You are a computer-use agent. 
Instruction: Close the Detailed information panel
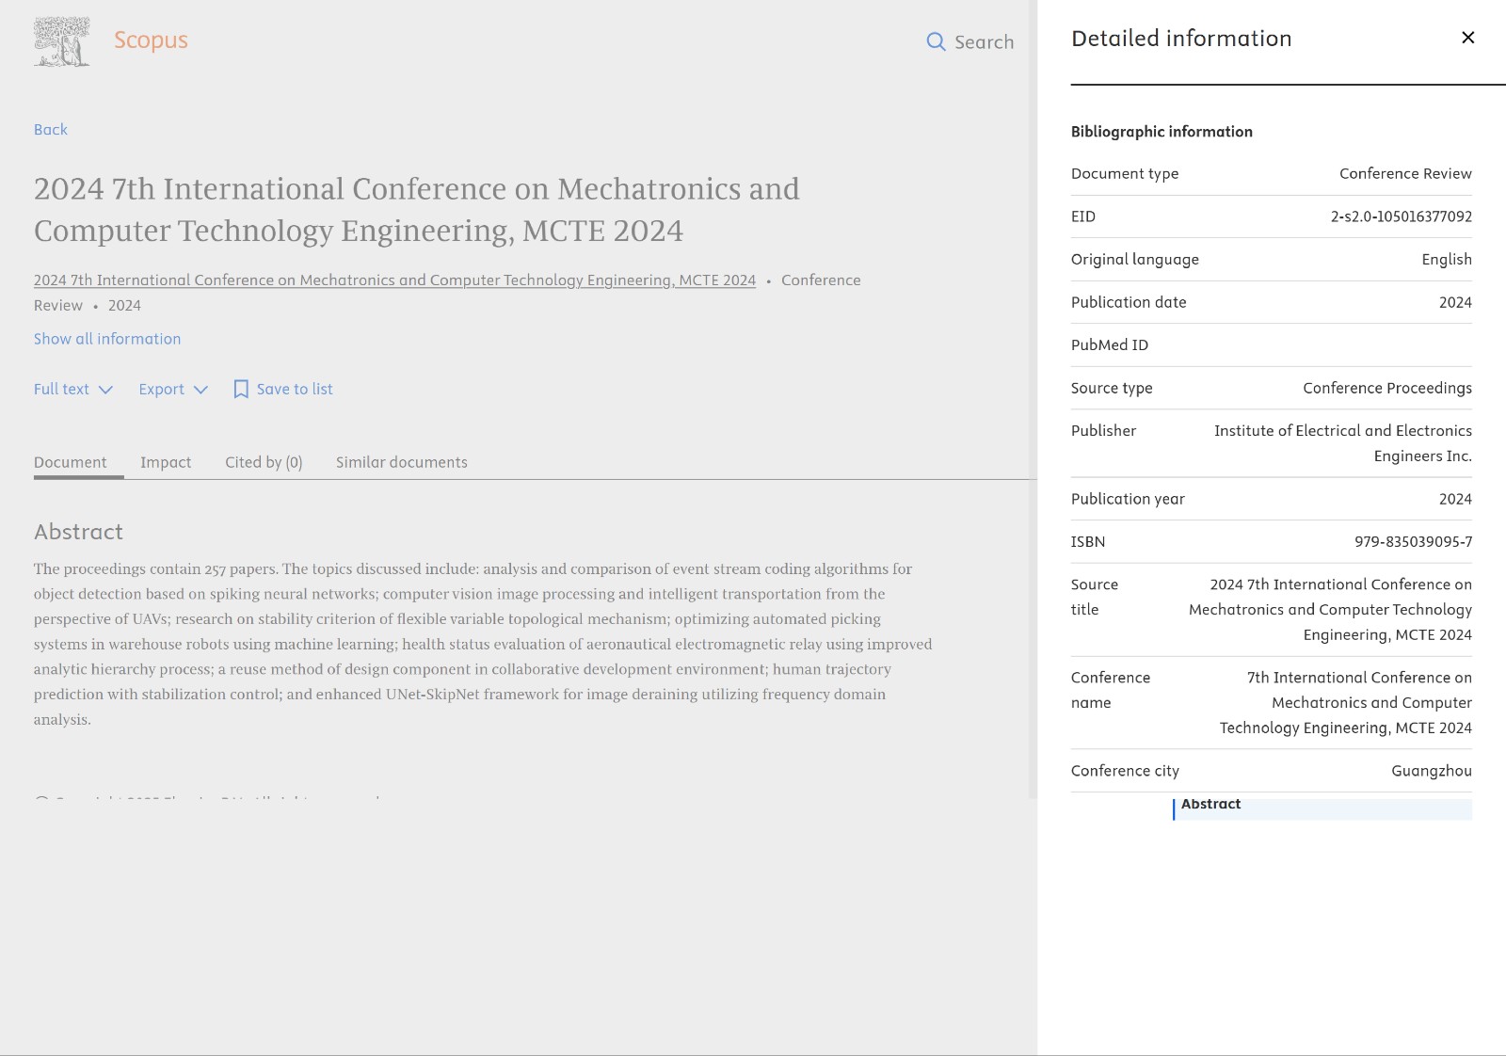point(1467,38)
